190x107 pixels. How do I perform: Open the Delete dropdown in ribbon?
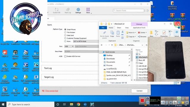(142, 32)
